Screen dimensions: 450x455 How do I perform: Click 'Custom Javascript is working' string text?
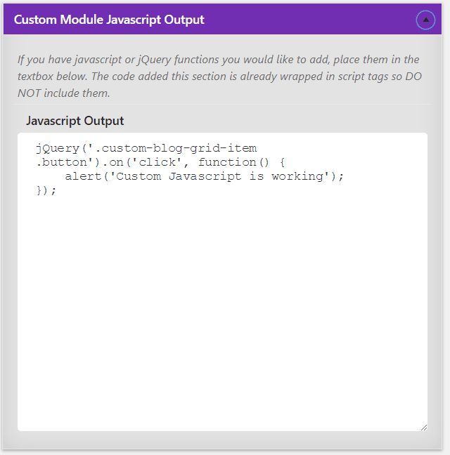click(x=219, y=176)
